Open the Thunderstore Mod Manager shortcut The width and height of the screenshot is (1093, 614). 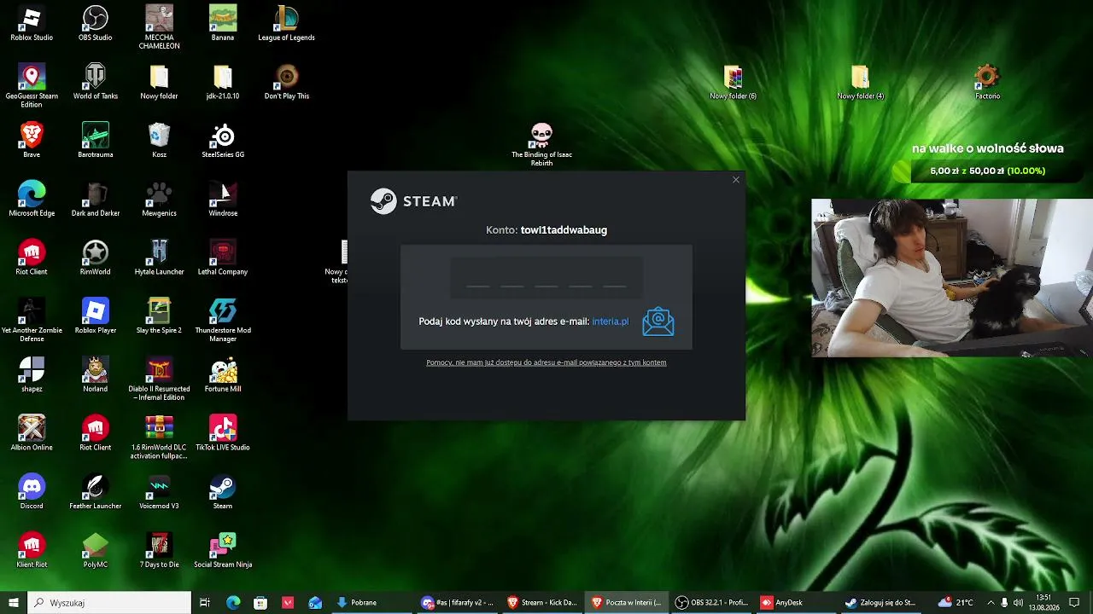coord(223,321)
